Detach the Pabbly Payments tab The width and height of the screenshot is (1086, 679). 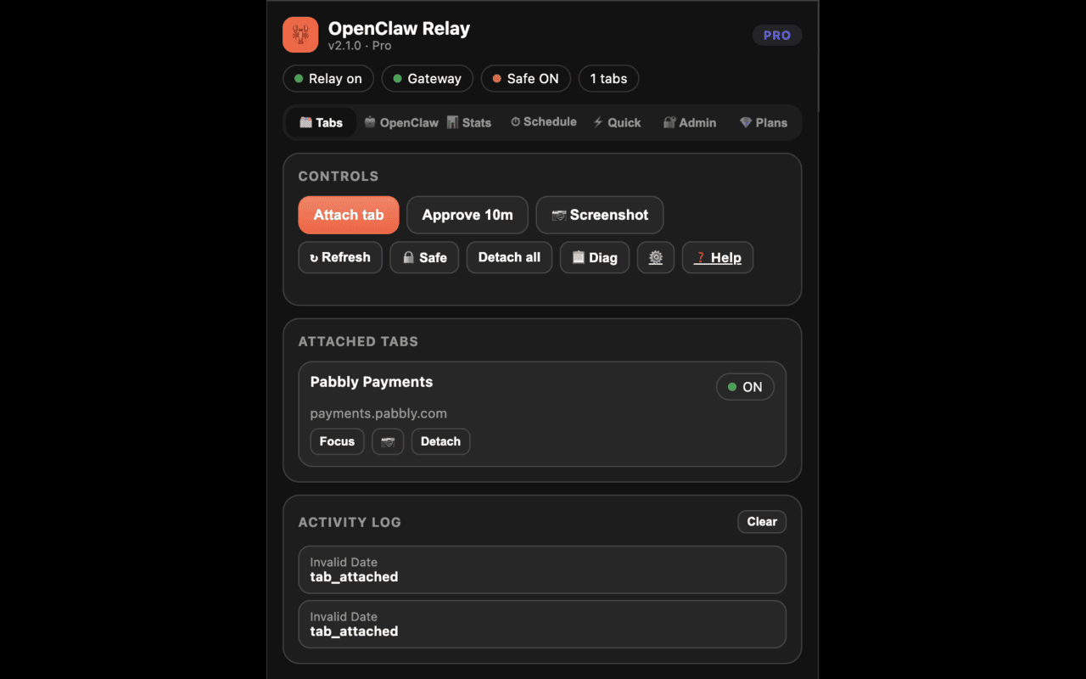(x=440, y=441)
